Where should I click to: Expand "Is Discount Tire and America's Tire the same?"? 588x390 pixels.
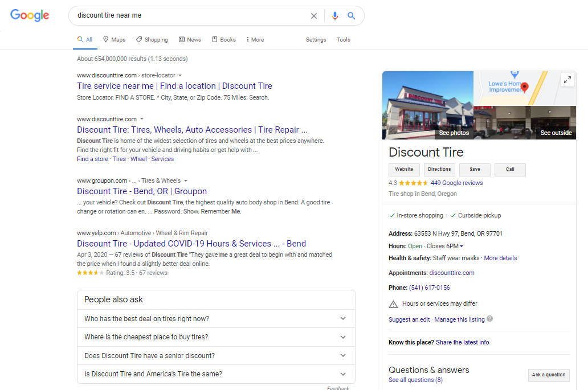click(216, 374)
